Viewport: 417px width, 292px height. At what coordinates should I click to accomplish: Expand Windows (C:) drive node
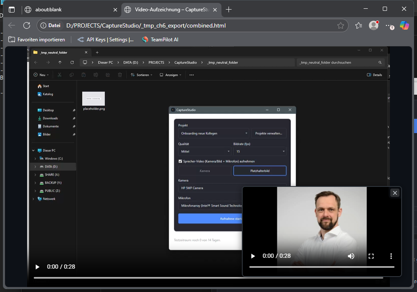tap(35, 159)
